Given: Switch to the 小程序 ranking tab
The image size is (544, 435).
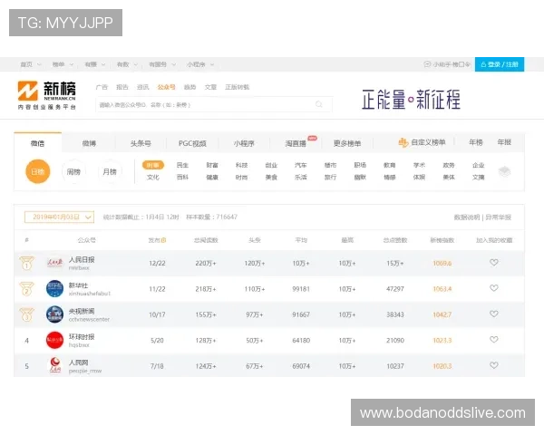Looking at the screenshot, I should tap(244, 143).
